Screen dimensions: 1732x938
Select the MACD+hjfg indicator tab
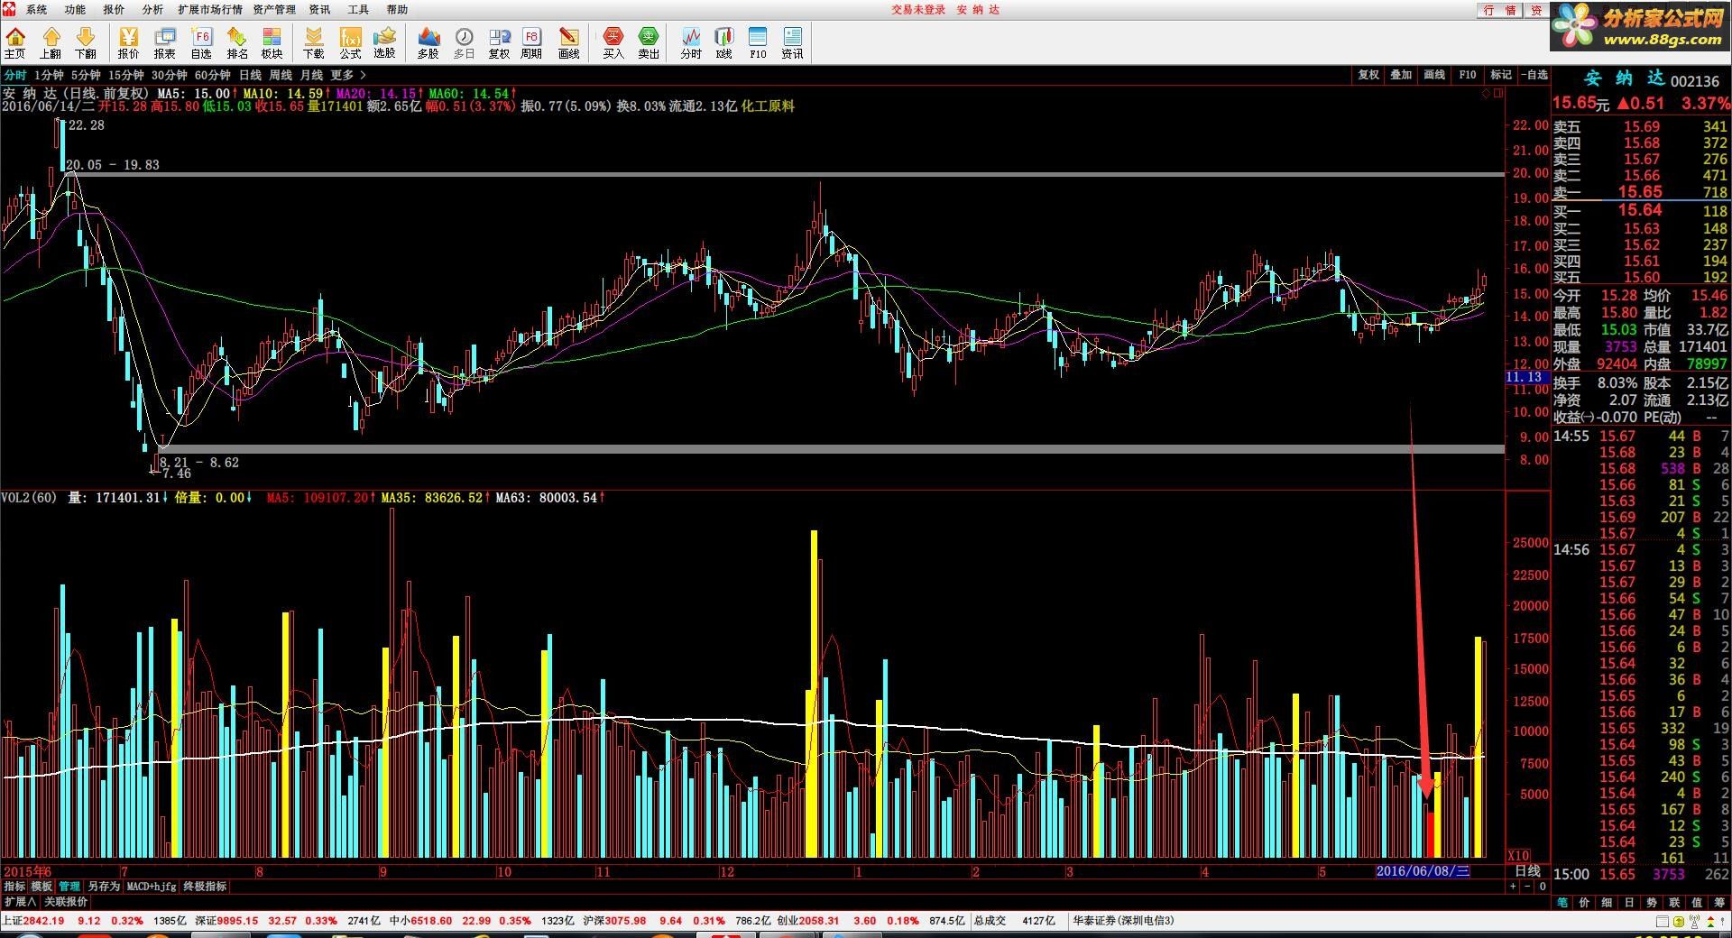tap(152, 887)
